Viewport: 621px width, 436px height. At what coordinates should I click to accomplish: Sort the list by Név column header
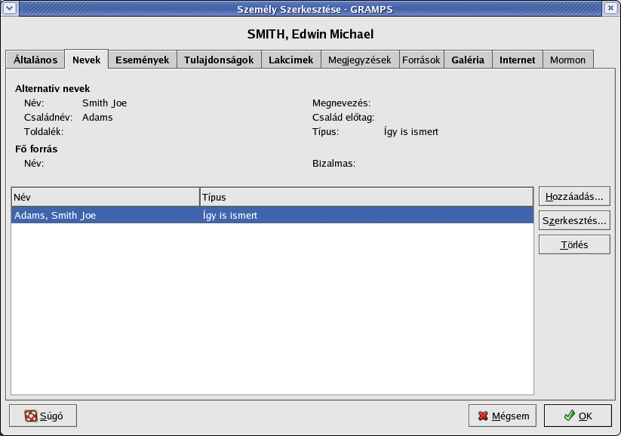(x=105, y=197)
